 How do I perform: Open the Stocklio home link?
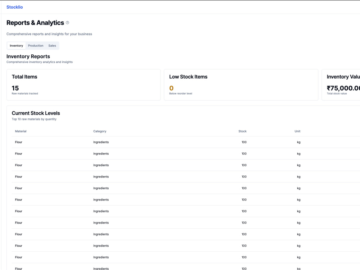[x=14, y=7]
